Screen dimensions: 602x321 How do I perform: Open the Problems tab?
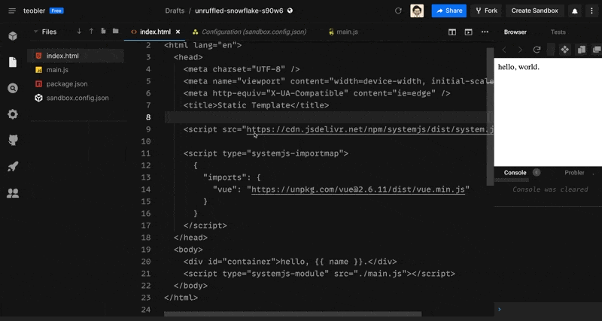tap(574, 173)
